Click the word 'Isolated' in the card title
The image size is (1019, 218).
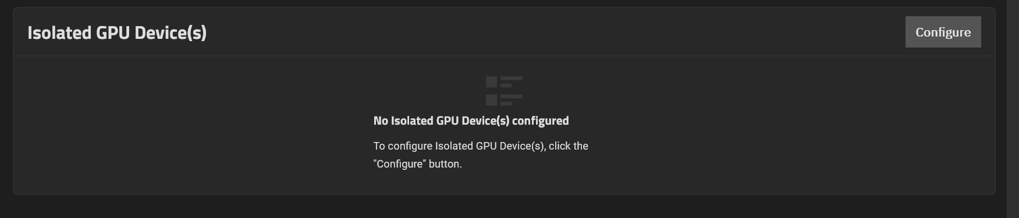pyautogui.click(x=59, y=32)
